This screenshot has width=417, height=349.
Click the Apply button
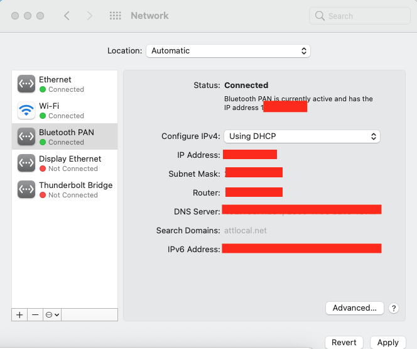[387, 343]
